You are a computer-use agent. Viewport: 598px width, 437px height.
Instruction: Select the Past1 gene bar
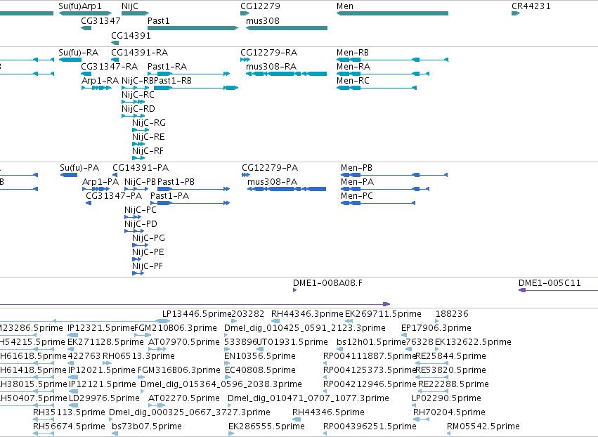[193, 28]
